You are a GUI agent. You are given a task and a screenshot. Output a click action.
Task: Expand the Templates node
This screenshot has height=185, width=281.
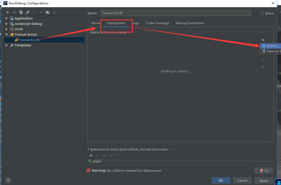point(7,45)
